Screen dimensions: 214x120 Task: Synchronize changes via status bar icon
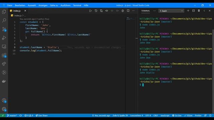point(21,116)
